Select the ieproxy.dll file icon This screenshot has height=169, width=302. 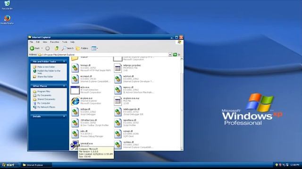coord(117,90)
